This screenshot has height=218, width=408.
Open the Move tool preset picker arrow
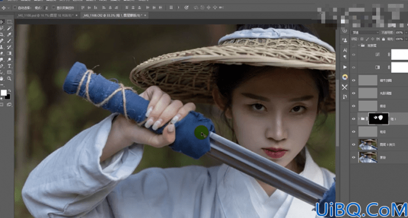9,7
